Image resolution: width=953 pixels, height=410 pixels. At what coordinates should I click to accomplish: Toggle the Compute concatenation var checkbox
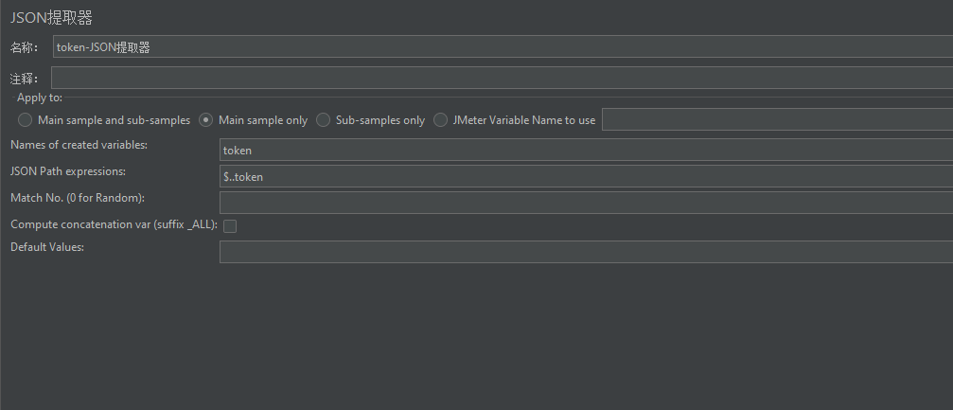(x=229, y=226)
